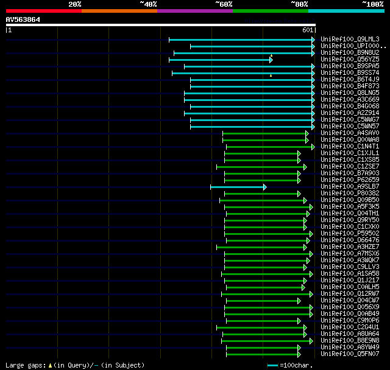390x370 pixels.
Task: Click the query name AV563864
Action: pos(23,19)
